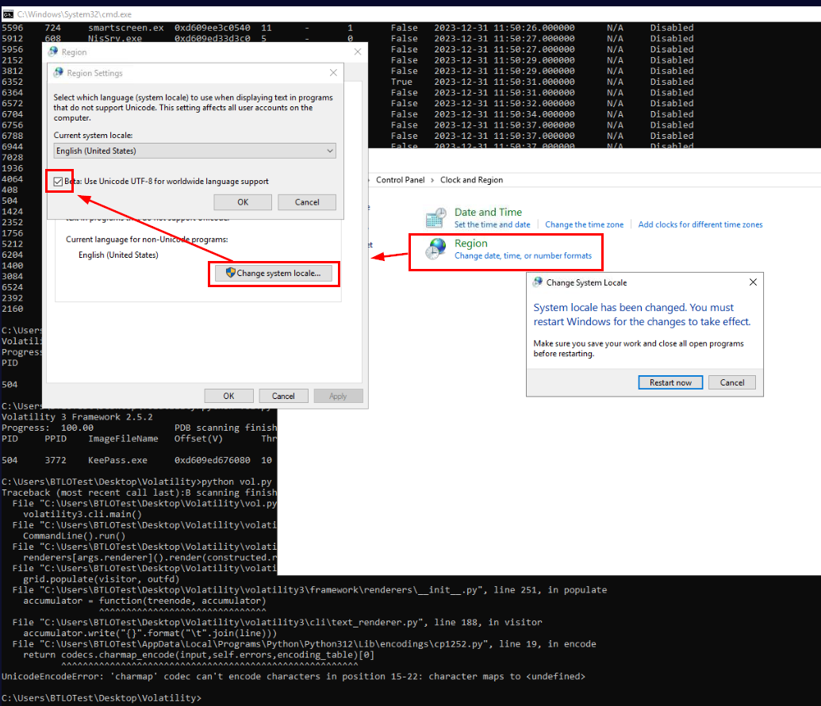Click the KeePass.exe process name
Viewport: 821px width, 706px height.
[x=117, y=460]
